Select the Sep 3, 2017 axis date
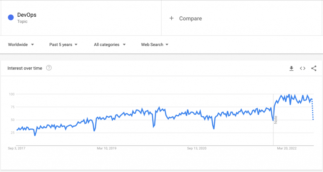The height and width of the screenshot is (172, 323). pyautogui.click(x=17, y=148)
